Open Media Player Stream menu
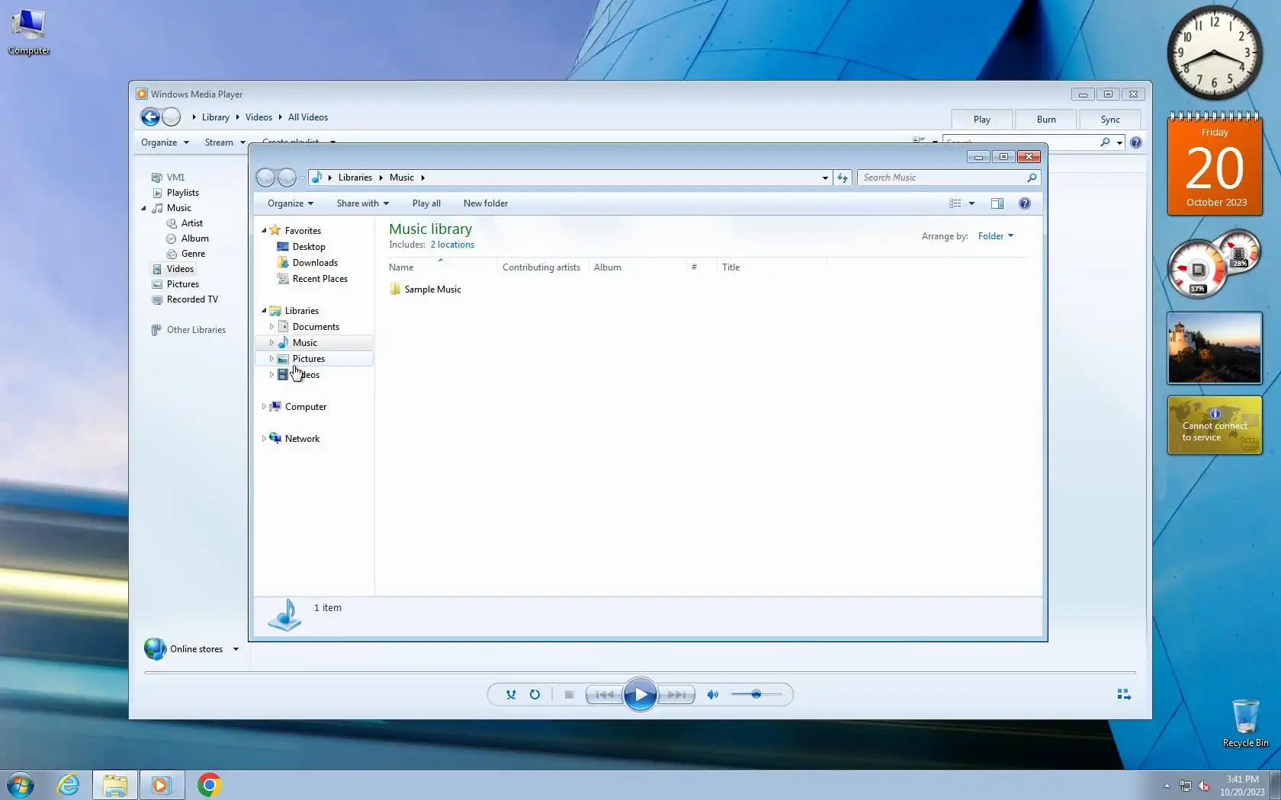The image size is (1281, 800). [225, 142]
